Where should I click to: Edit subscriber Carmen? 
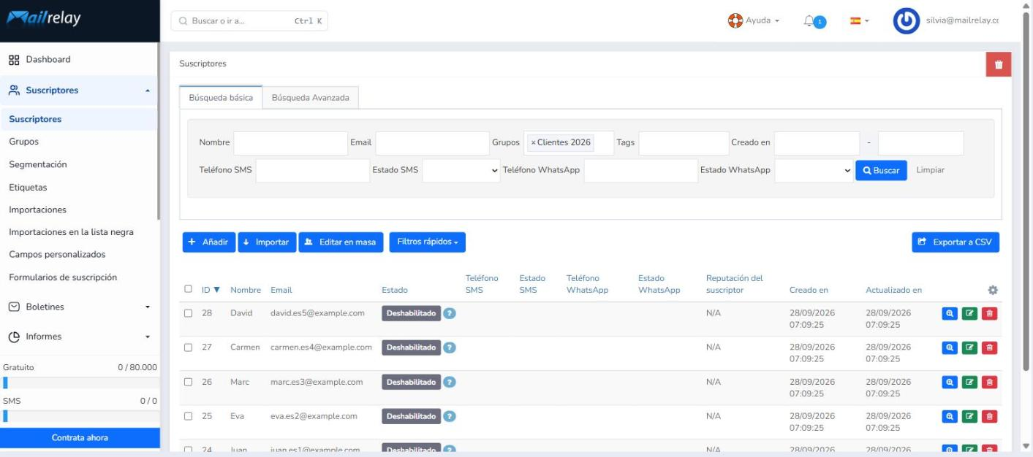pos(970,347)
